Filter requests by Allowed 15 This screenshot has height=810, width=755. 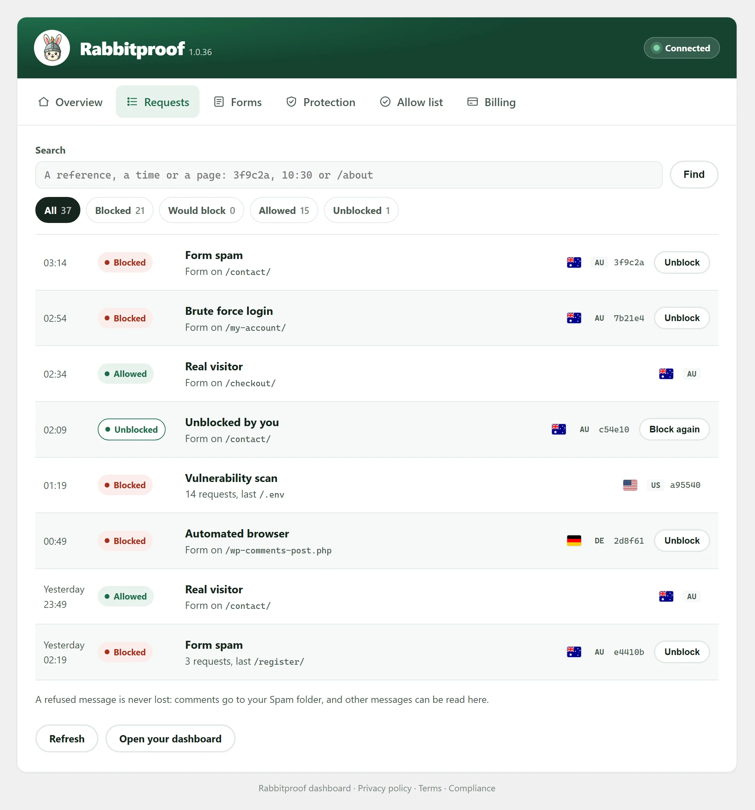284,210
